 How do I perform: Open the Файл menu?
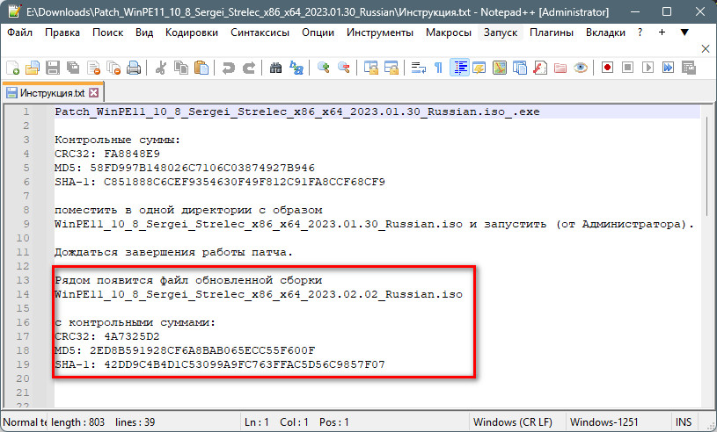(19, 32)
